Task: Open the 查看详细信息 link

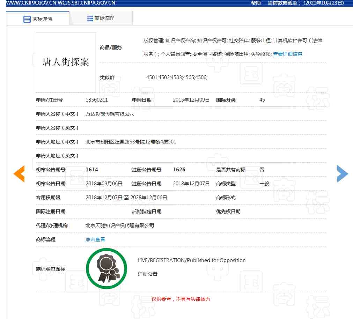Action: [287, 54]
